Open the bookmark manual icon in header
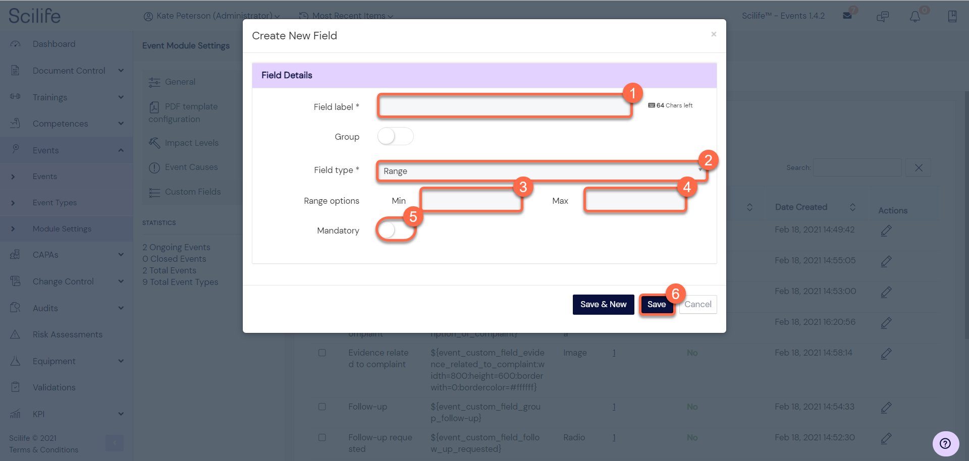Image resolution: width=969 pixels, height=461 pixels. pos(952,16)
